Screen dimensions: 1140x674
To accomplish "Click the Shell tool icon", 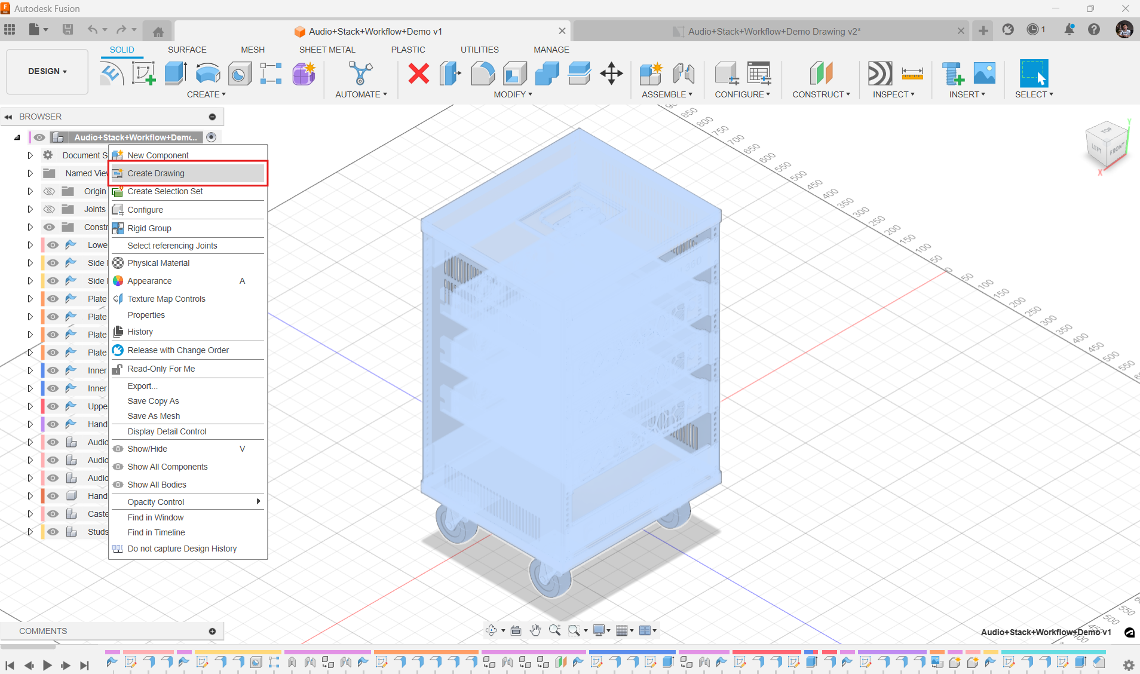I will 515,73.
